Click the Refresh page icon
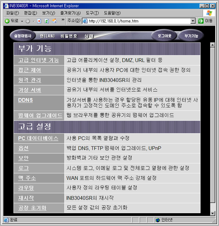Image resolution: width=219 pixels, height=226 pixels. point(47,21)
